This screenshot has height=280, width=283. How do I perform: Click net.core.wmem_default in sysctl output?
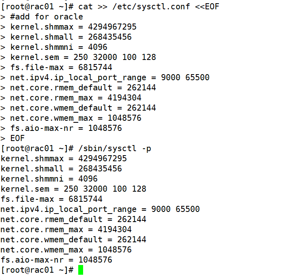tap(51, 239)
